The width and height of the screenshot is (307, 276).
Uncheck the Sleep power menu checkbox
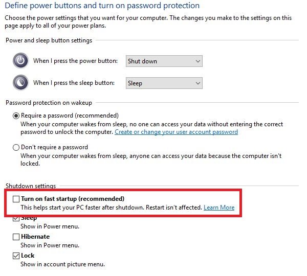coord(16,218)
